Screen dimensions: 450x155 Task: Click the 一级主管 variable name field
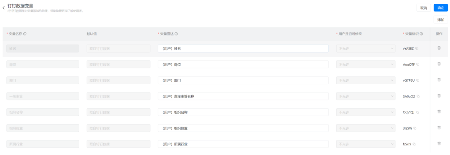coord(43,96)
